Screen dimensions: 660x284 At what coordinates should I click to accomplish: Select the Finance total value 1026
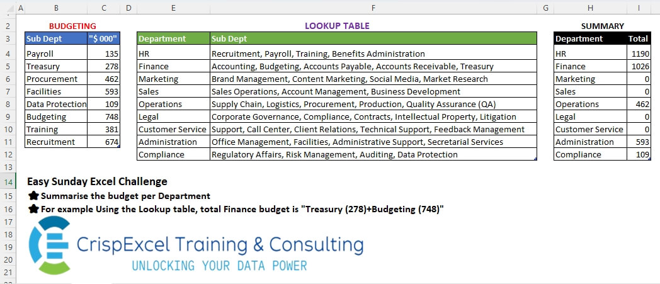pos(639,67)
